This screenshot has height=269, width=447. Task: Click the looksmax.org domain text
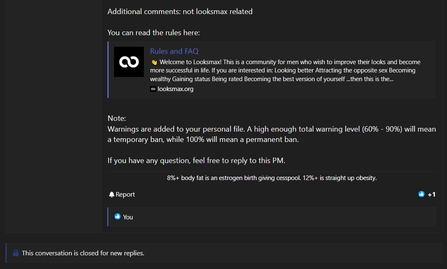pyautogui.click(x=175, y=89)
